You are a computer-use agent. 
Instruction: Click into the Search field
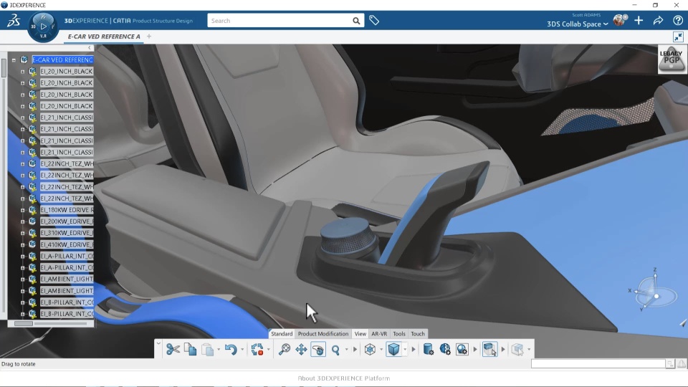coord(280,21)
